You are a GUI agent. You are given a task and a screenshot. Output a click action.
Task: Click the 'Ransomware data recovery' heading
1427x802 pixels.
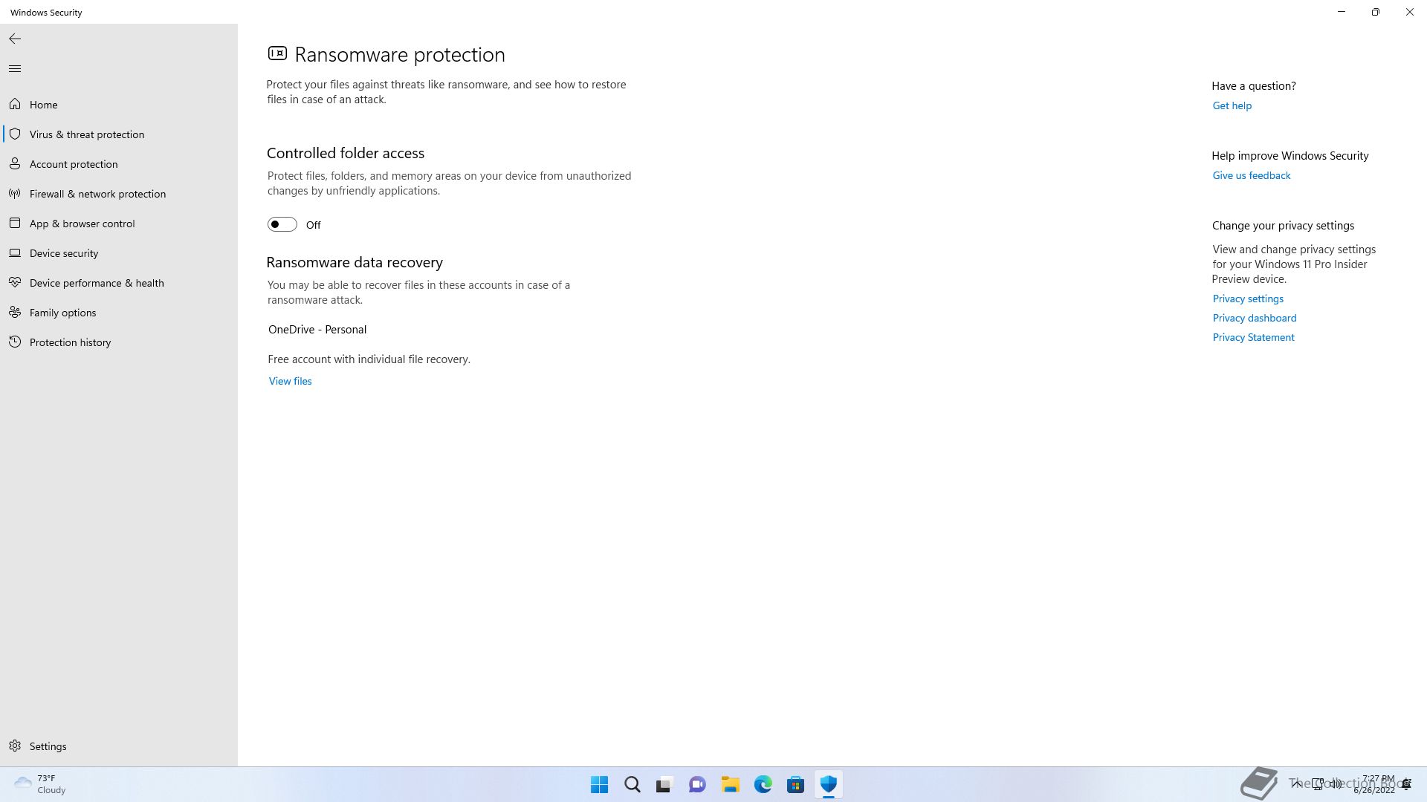[355, 262]
